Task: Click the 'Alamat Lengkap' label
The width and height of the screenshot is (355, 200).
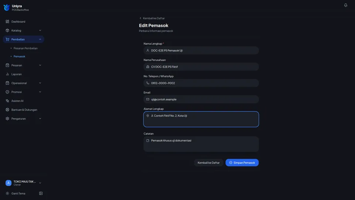Action: click(x=153, y=109)
